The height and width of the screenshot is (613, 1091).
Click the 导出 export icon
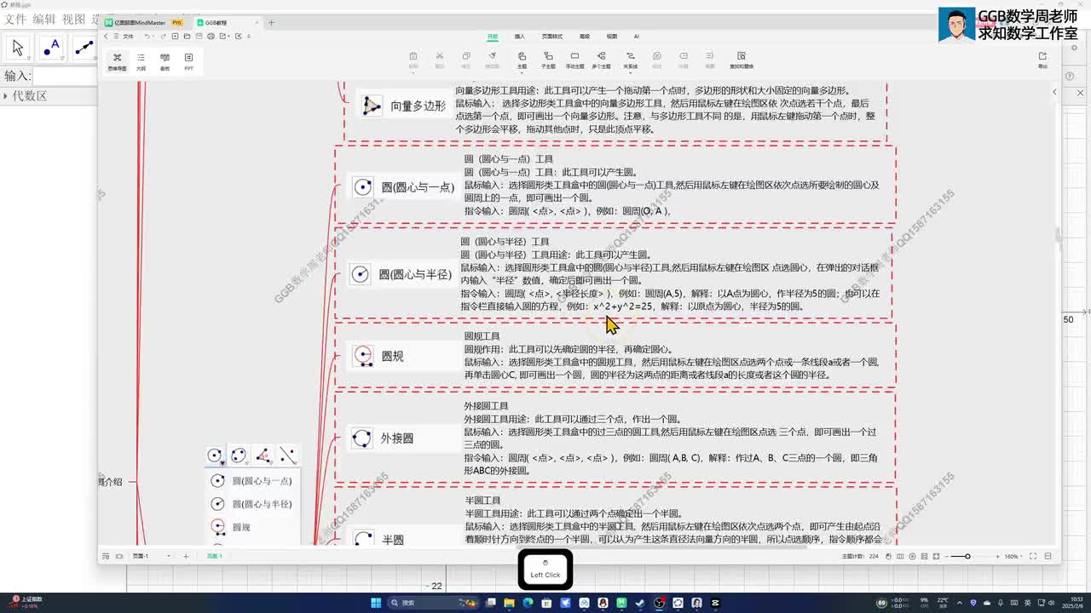point(1042,60)
